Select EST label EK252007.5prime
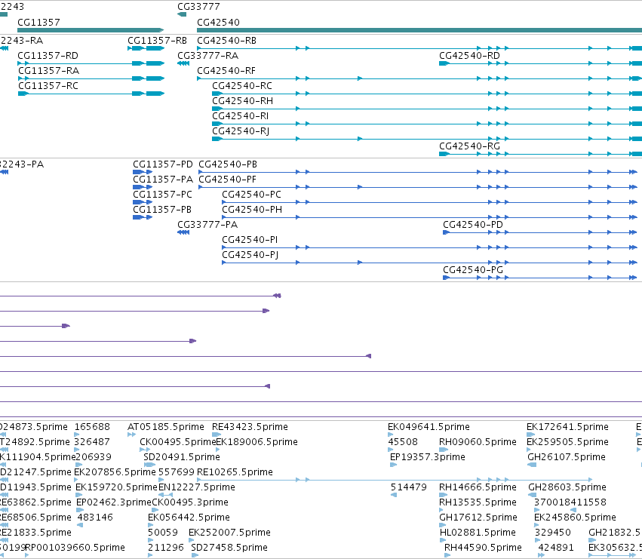The height and width of the screenshot is (559, 642). point(229,533)
